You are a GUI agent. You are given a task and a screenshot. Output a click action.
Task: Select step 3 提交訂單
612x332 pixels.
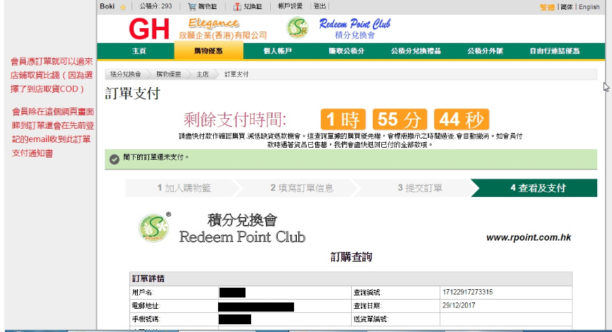420,188
